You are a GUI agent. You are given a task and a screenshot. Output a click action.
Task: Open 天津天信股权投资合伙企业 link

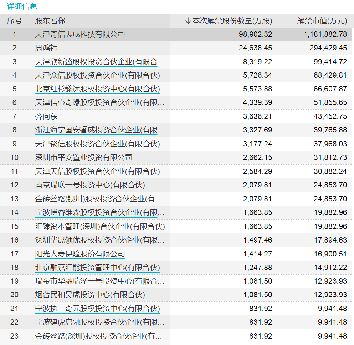click(98, 171)
